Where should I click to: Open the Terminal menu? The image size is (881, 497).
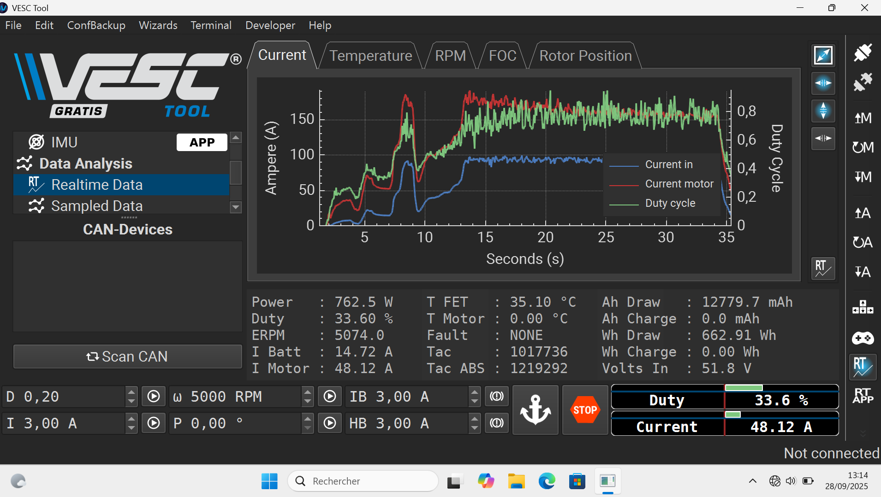tap(211, 25)
